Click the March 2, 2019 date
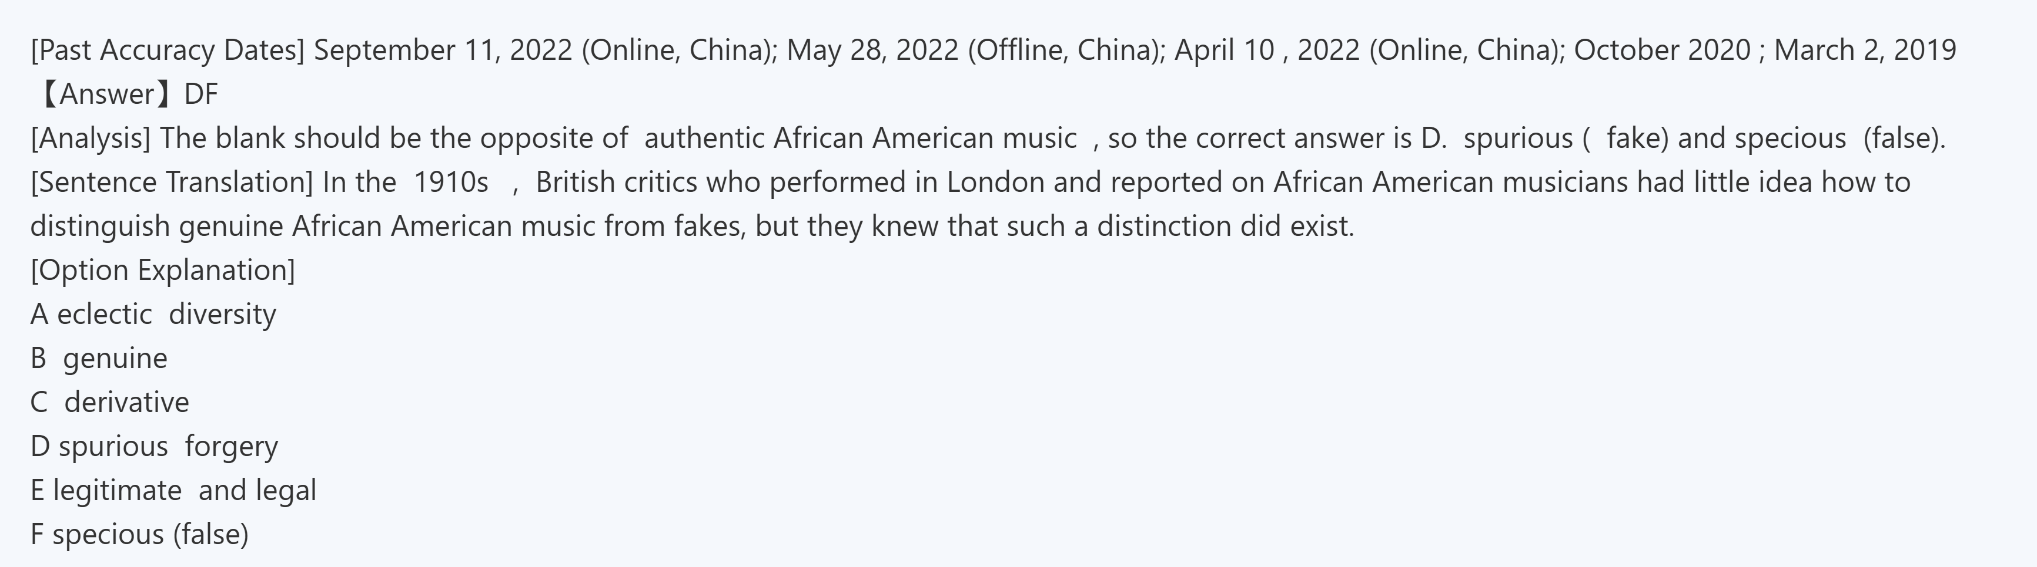 point(1865,50)
